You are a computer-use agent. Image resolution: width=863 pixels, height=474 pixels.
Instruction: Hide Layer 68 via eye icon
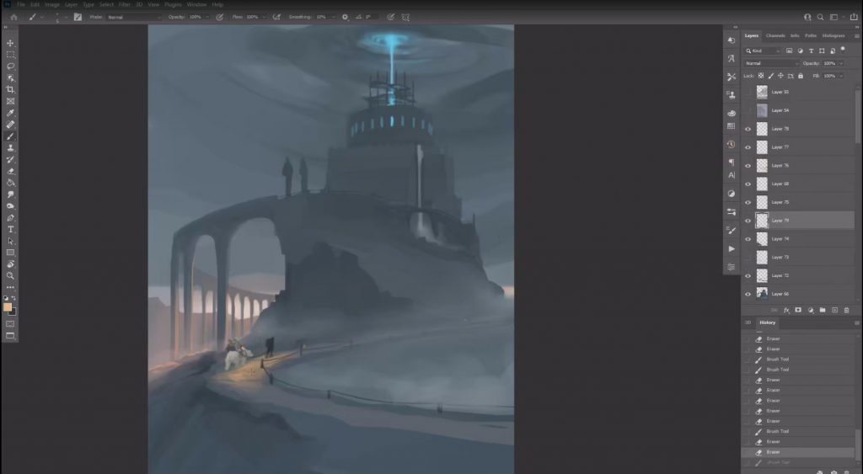(748, 184)
